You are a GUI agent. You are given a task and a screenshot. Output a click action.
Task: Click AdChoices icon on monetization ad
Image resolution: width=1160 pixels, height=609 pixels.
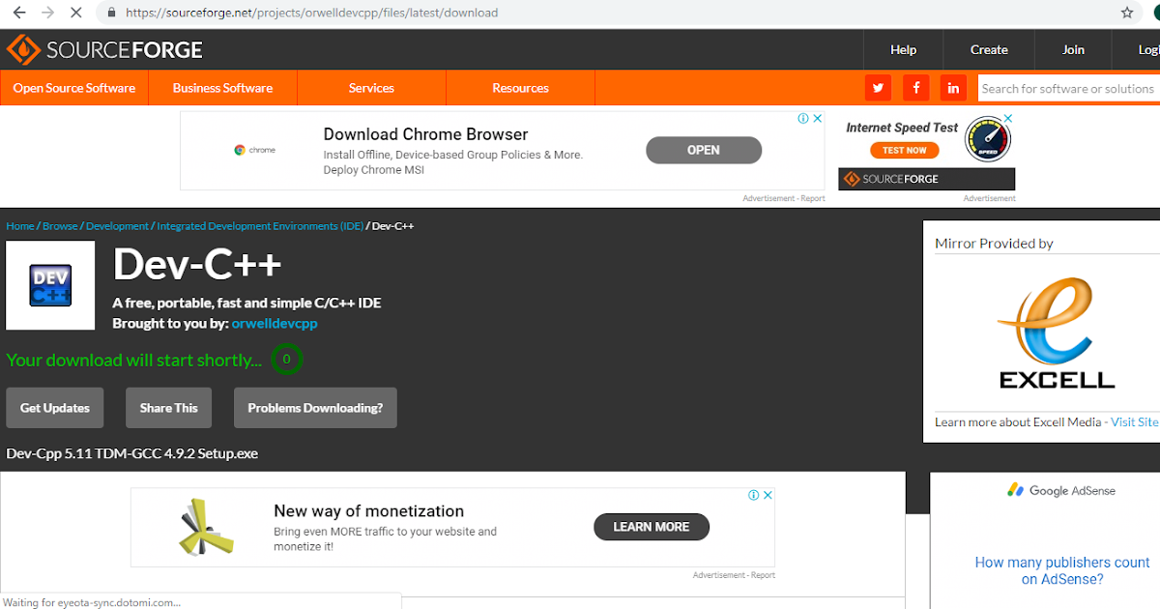pyautogui.click(x=754, y=495)
